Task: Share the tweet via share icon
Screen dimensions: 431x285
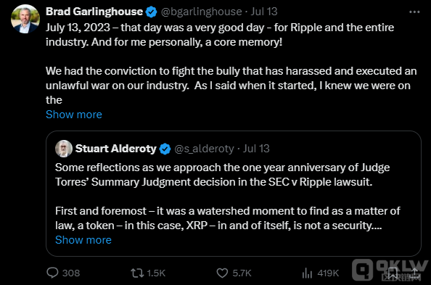Action: 415,273
